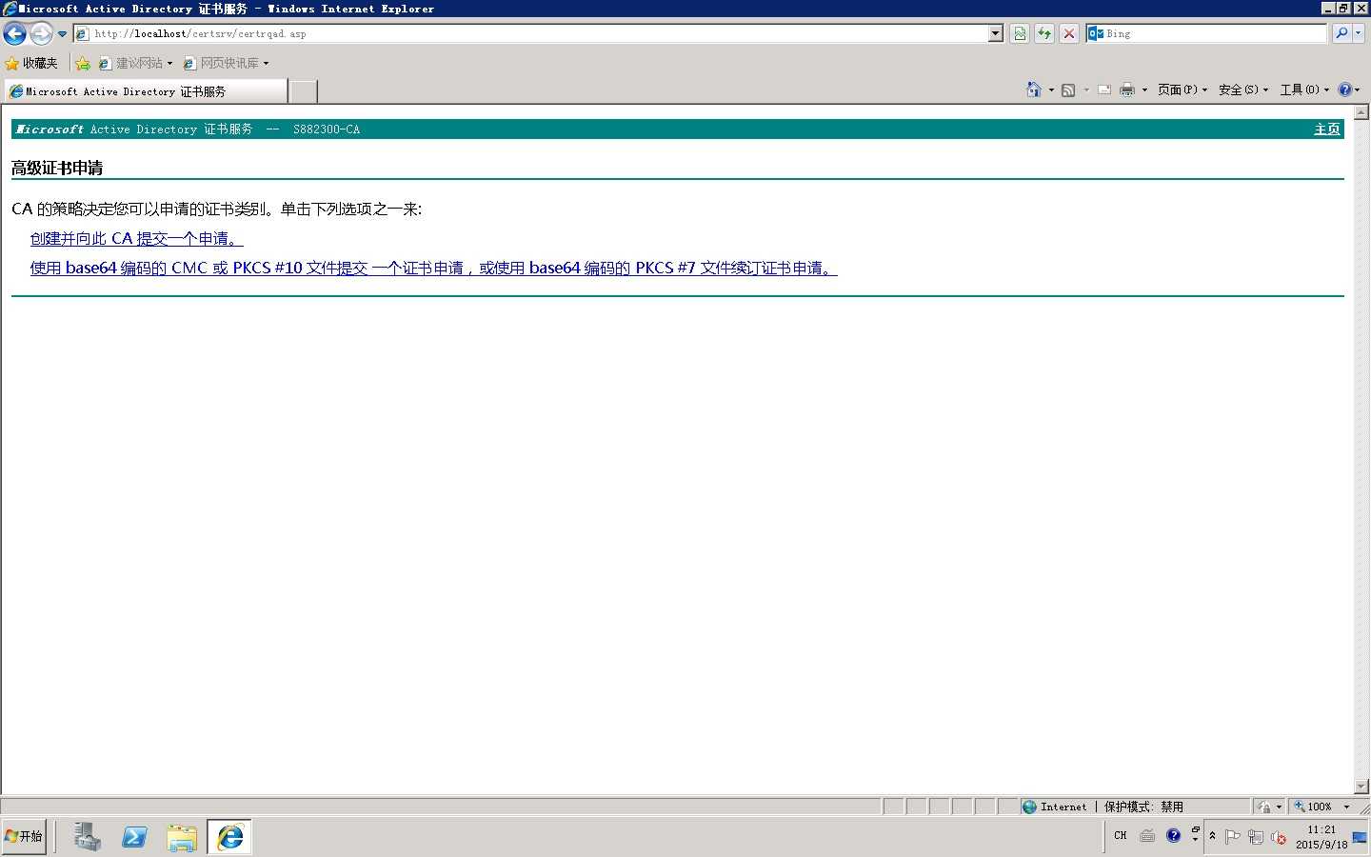Click the Home icon in command bar
The height and width of the screenshot is (857, 1371).
point(1034,90)
